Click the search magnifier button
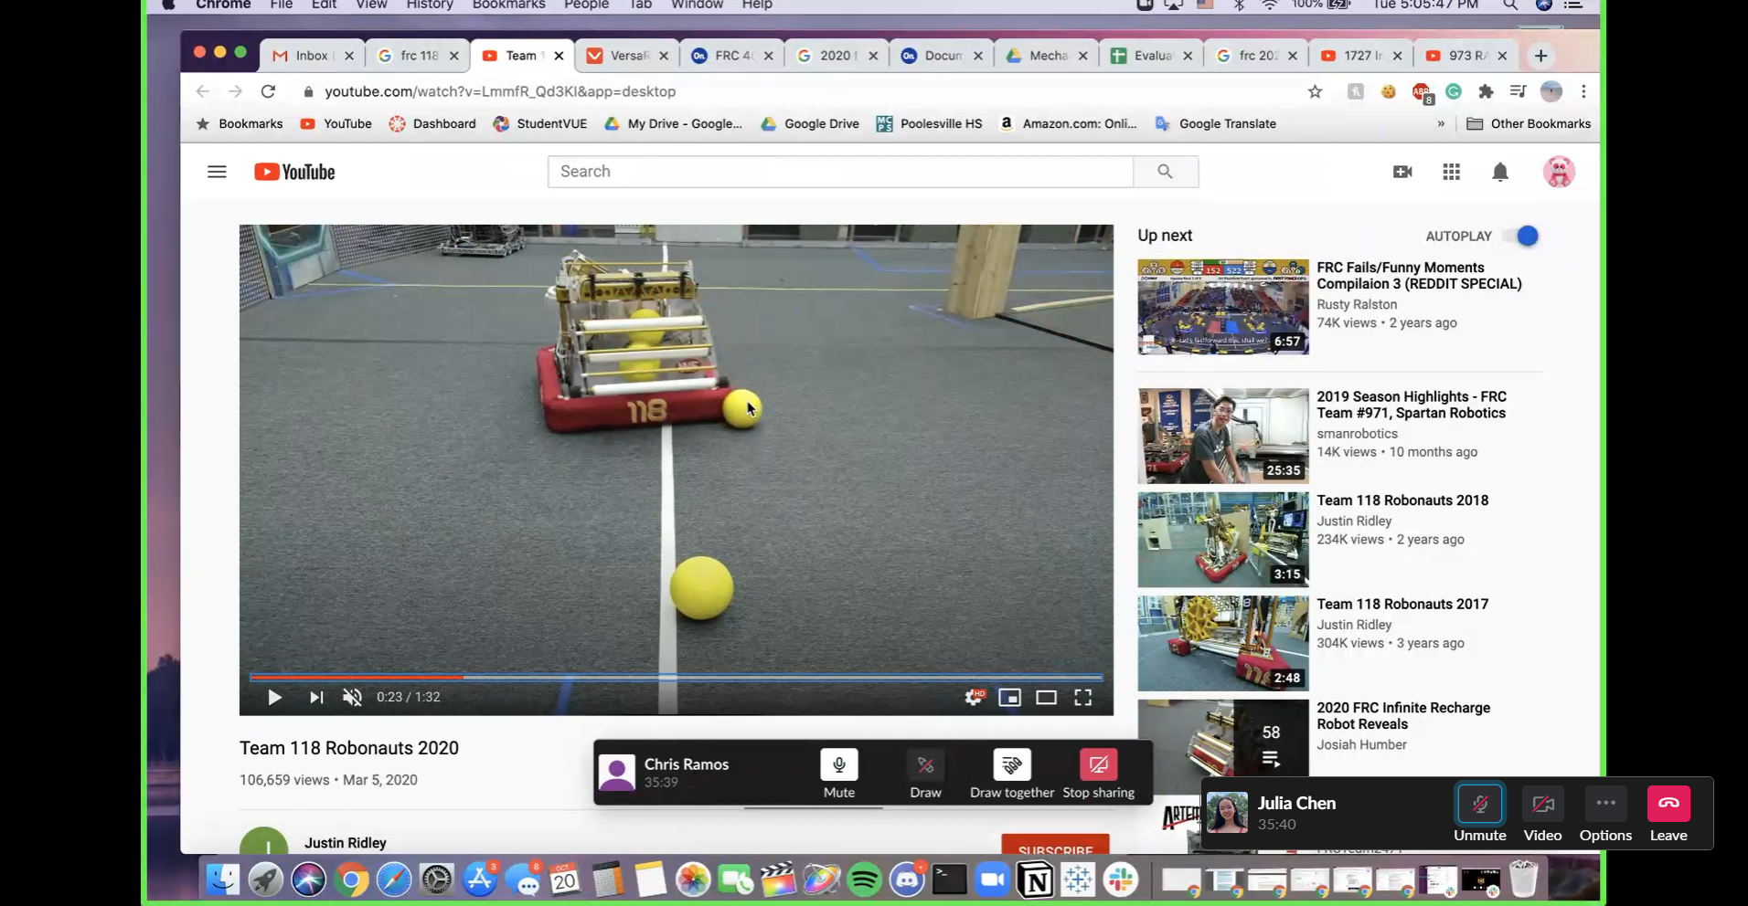The image size is (1748, 906). point(1166,172)
